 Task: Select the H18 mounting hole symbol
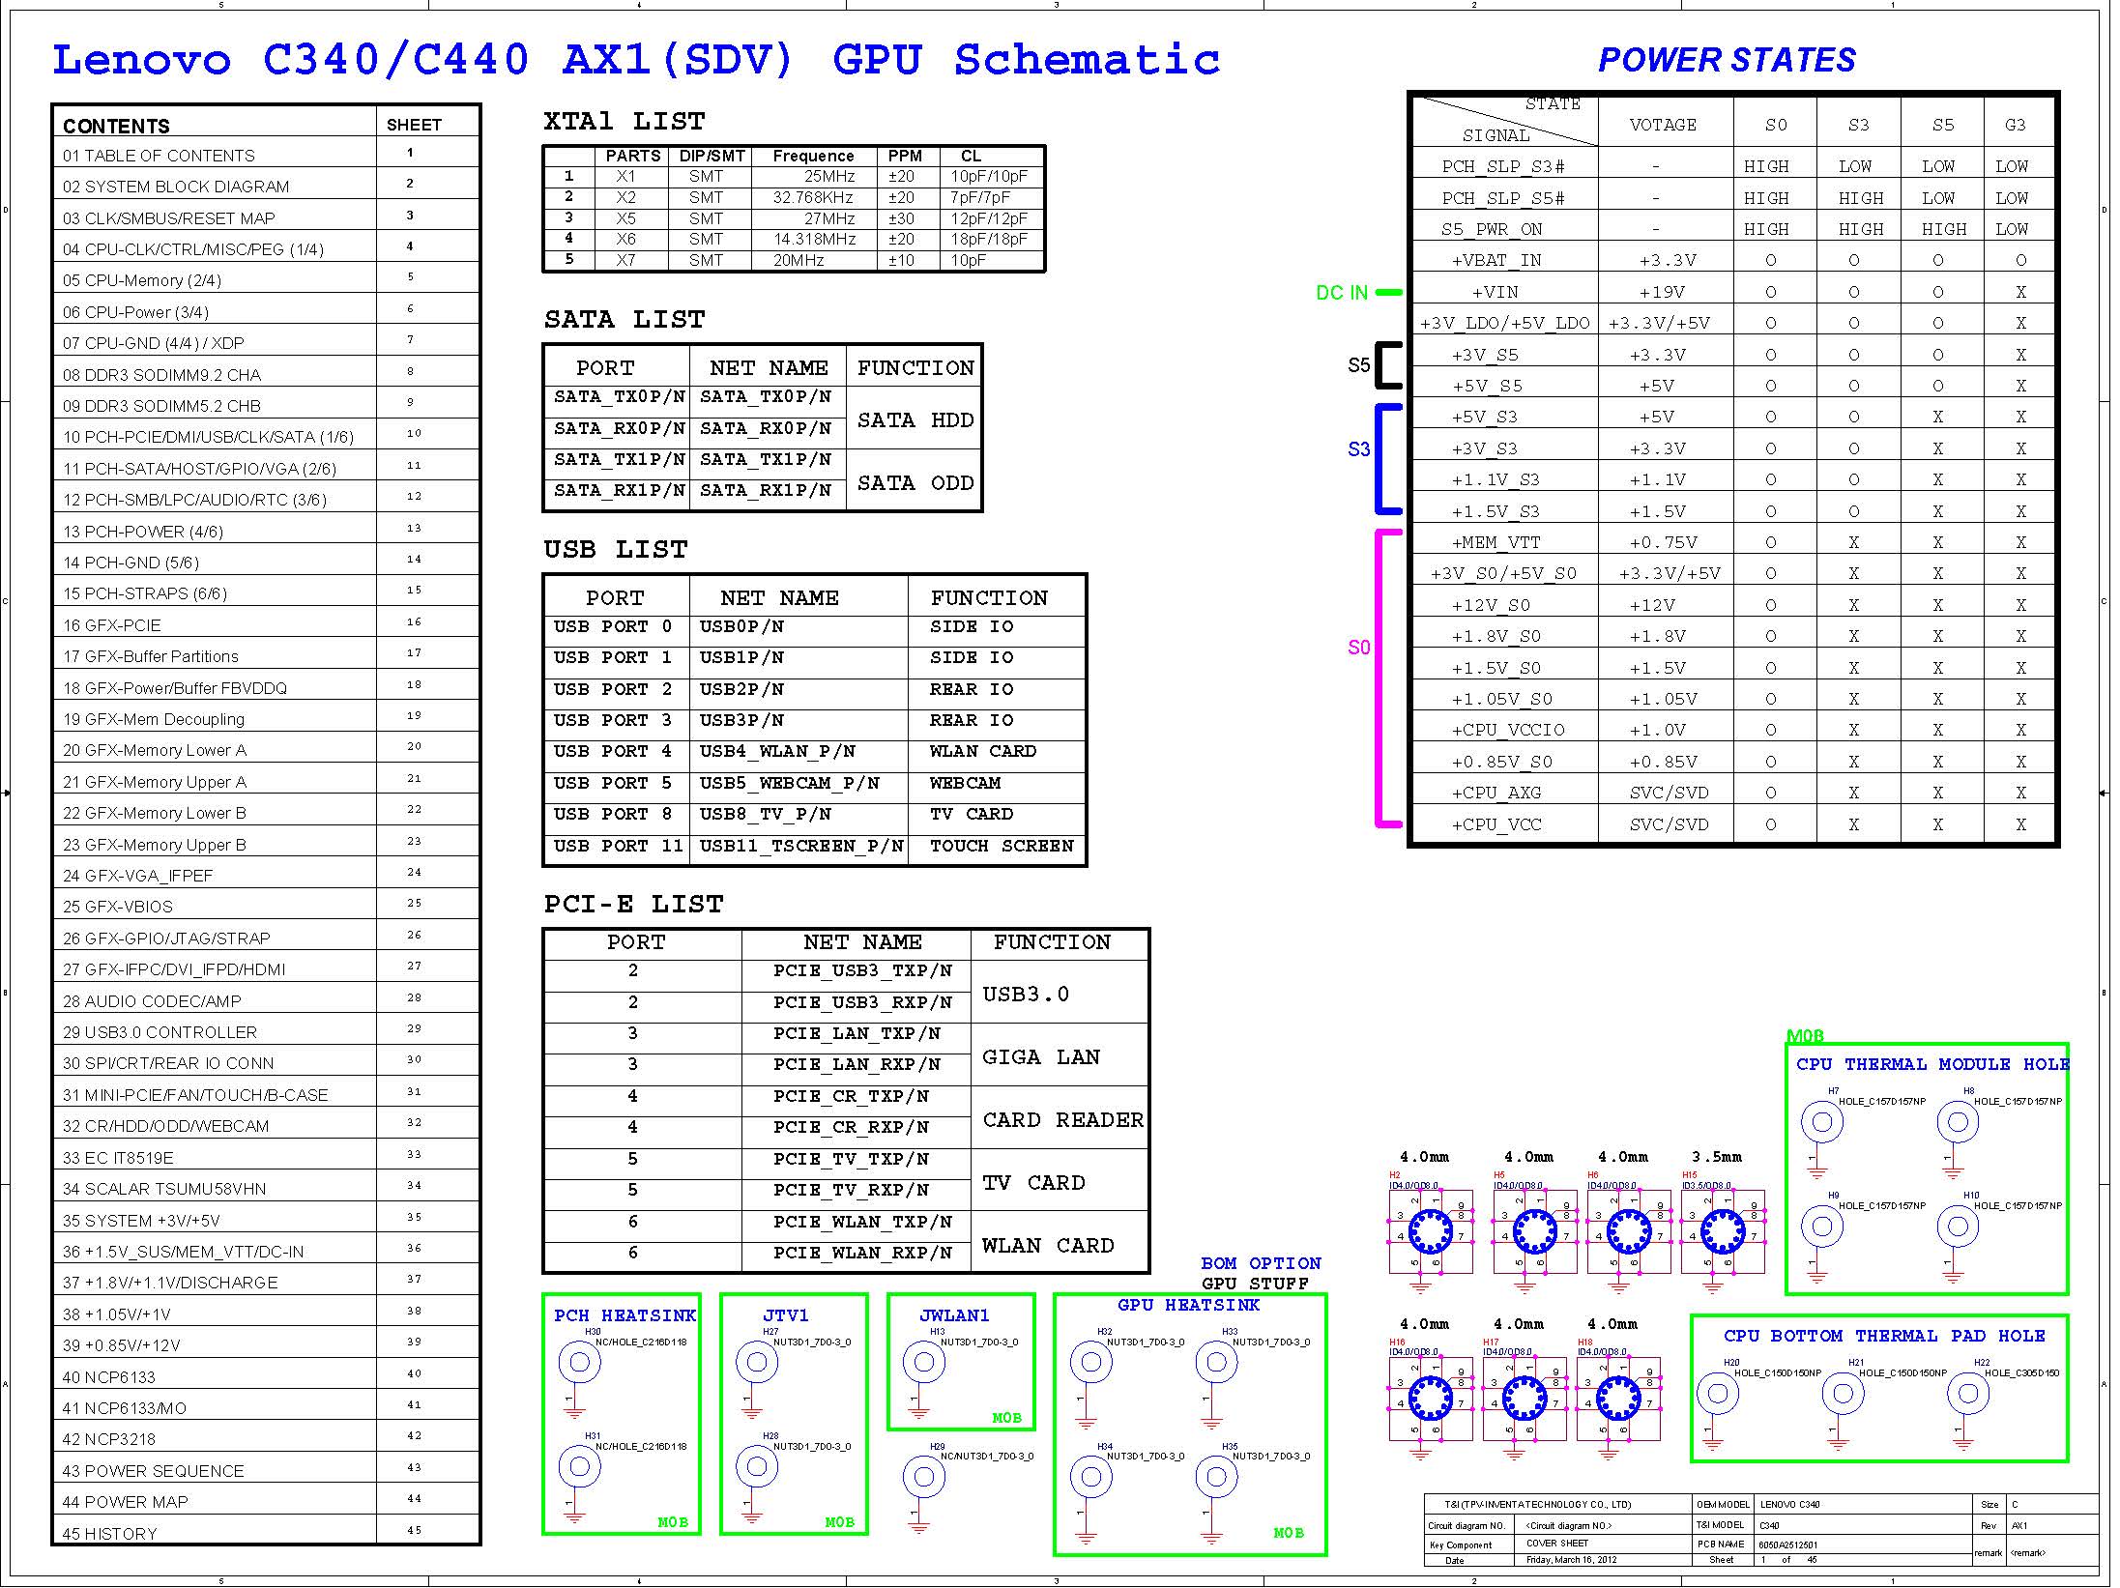(x=1618, y=1399)
